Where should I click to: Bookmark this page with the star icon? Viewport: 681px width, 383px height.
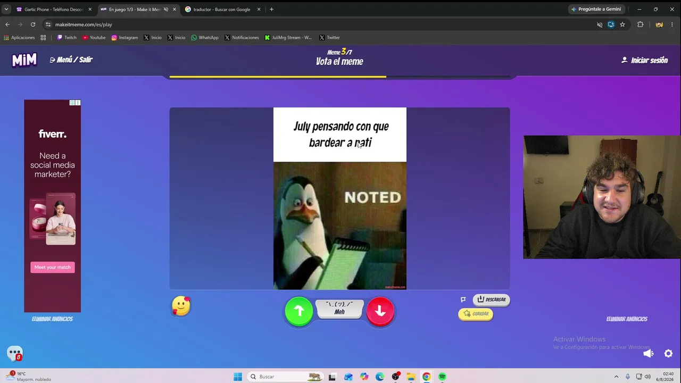click(x=622, y=24)
